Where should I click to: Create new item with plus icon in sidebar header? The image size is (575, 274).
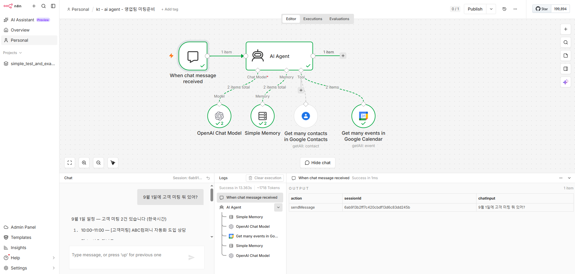34,6
